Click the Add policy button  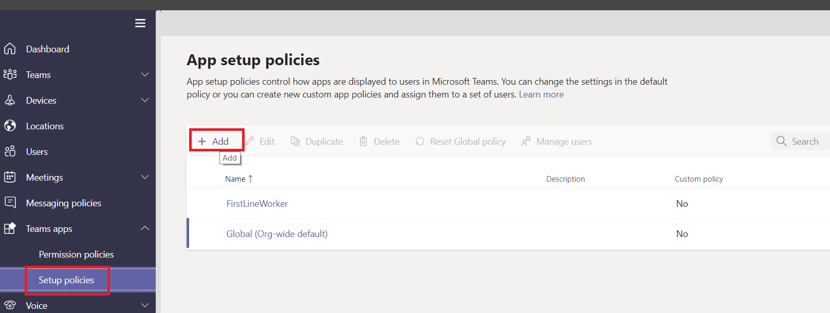(x=214, y=141)
